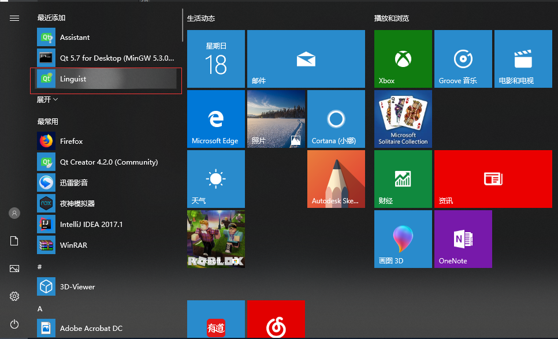Click the letter A section header
The image size is (558, 339).
click(x=40, y=308)
